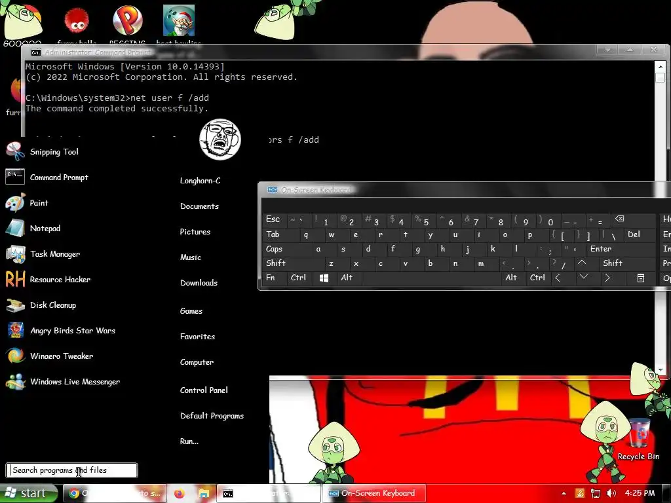Click the up arrow key on on-screen keyboard
Viewport: 671px width, 503px height.
(582, 263)
